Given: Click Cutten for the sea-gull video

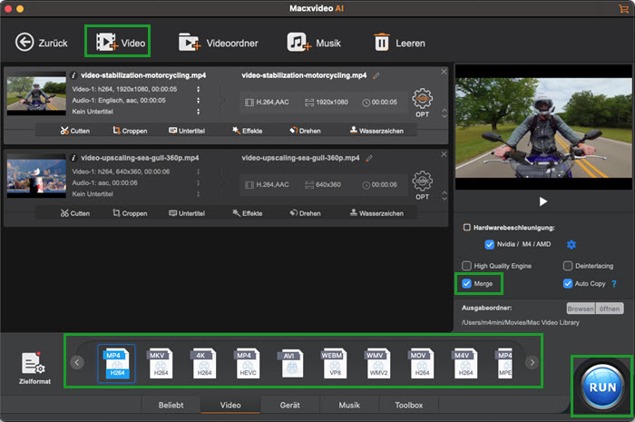Looking at the screenshot, I should tap(75, 213).
